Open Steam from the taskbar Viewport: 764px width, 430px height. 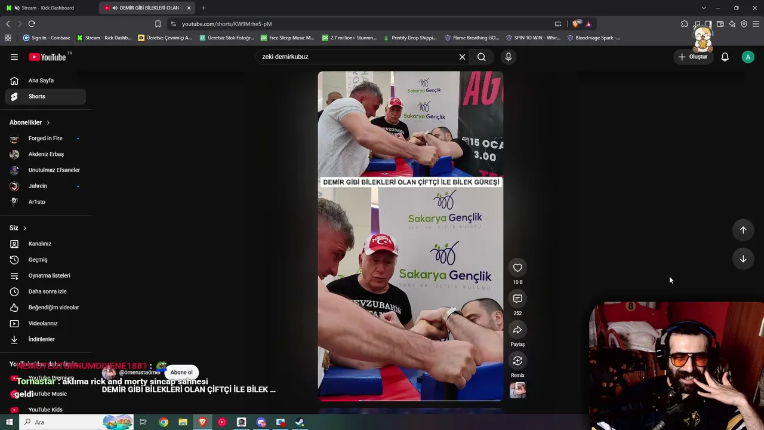tap(300, 422)
